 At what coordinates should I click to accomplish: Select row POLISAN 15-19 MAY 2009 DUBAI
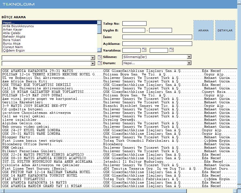tap(119, 95)
